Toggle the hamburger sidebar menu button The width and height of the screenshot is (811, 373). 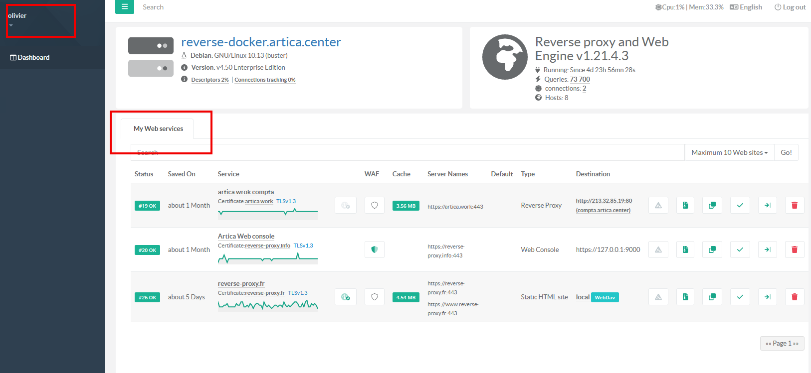124,7
